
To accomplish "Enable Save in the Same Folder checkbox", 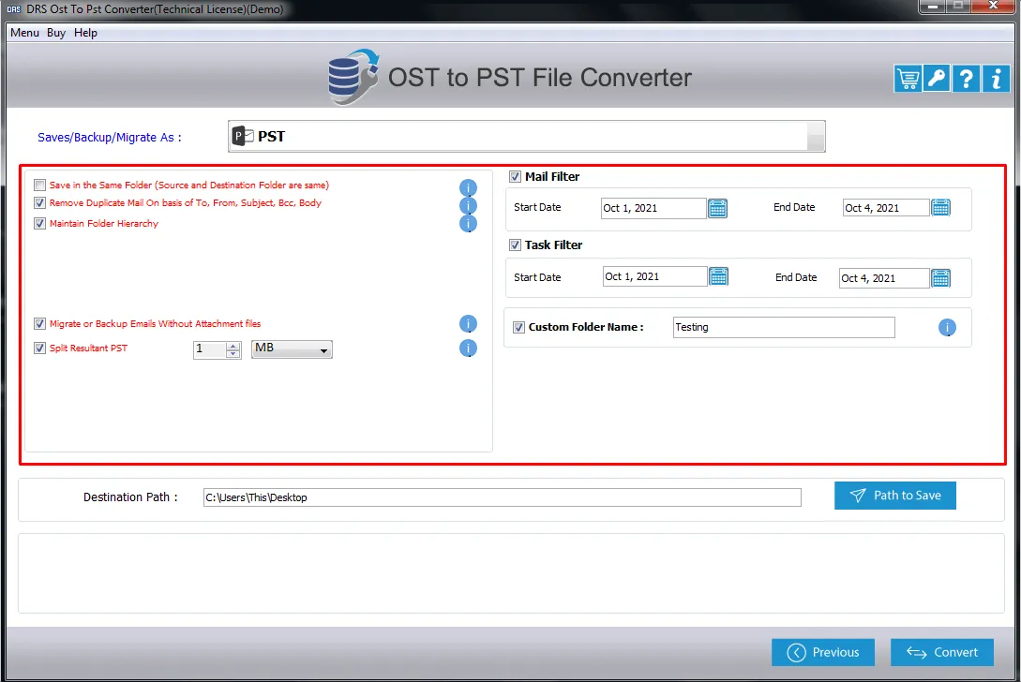I will (x=39, y=185).
